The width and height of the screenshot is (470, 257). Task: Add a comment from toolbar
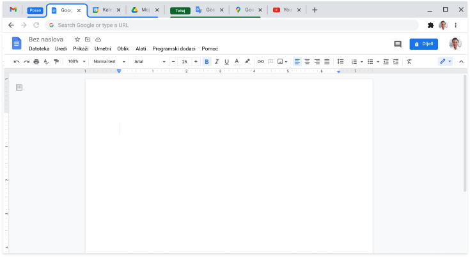(x=270, y=62)
